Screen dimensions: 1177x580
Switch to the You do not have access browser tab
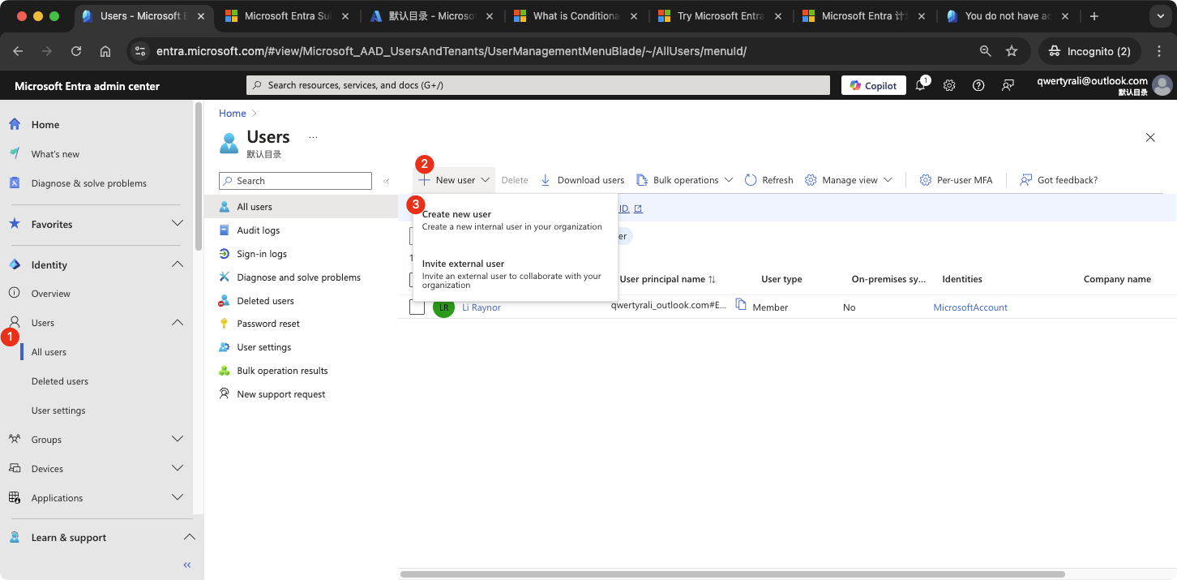pos(1008,16)
